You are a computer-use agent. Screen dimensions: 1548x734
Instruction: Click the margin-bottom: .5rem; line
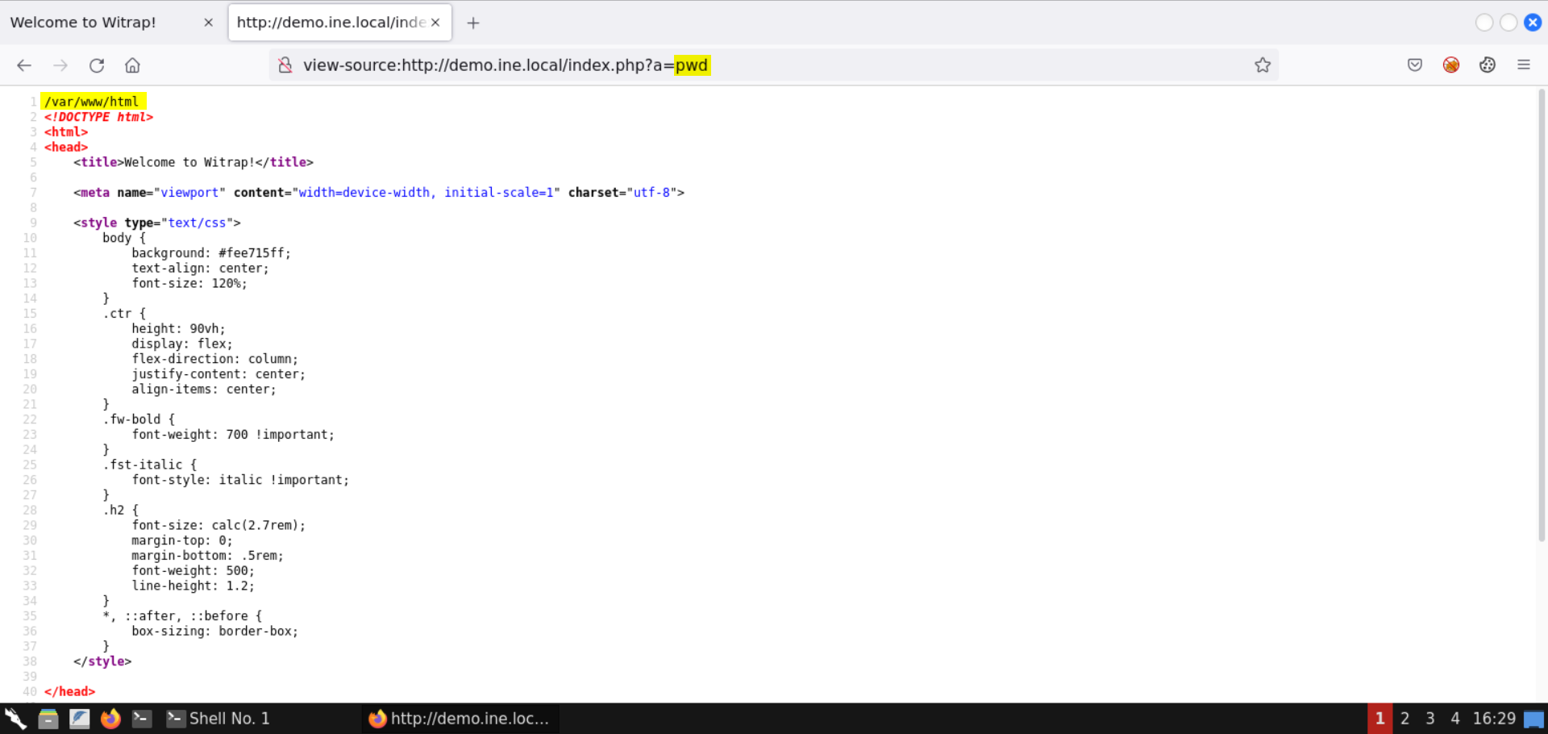(x=207, y=556)
